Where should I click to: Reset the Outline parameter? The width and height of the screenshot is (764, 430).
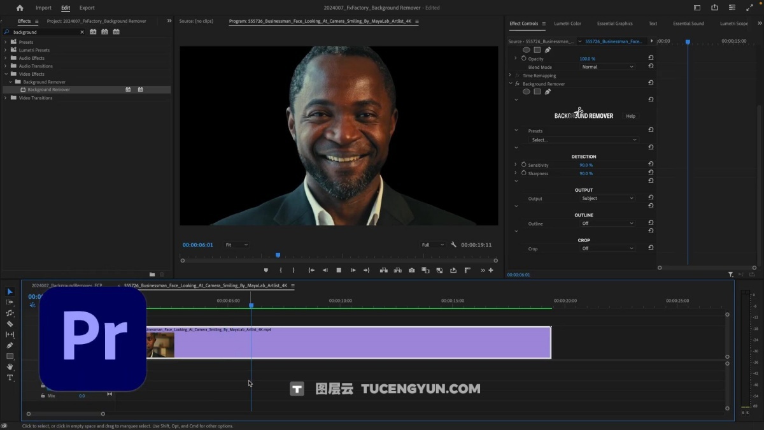651,223
